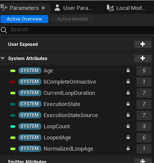Click the lock icon on Age row
The height and width of the screenshot is (163, 154).
tap(128, 70)
